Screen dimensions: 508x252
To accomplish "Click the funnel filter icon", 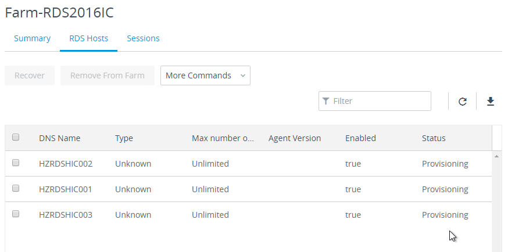I will tap(326, 101).
